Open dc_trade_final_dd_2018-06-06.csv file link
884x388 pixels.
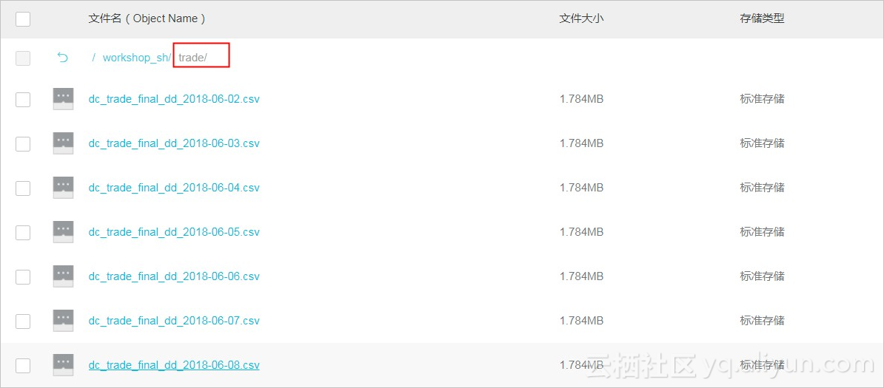[x=174, y=276]
